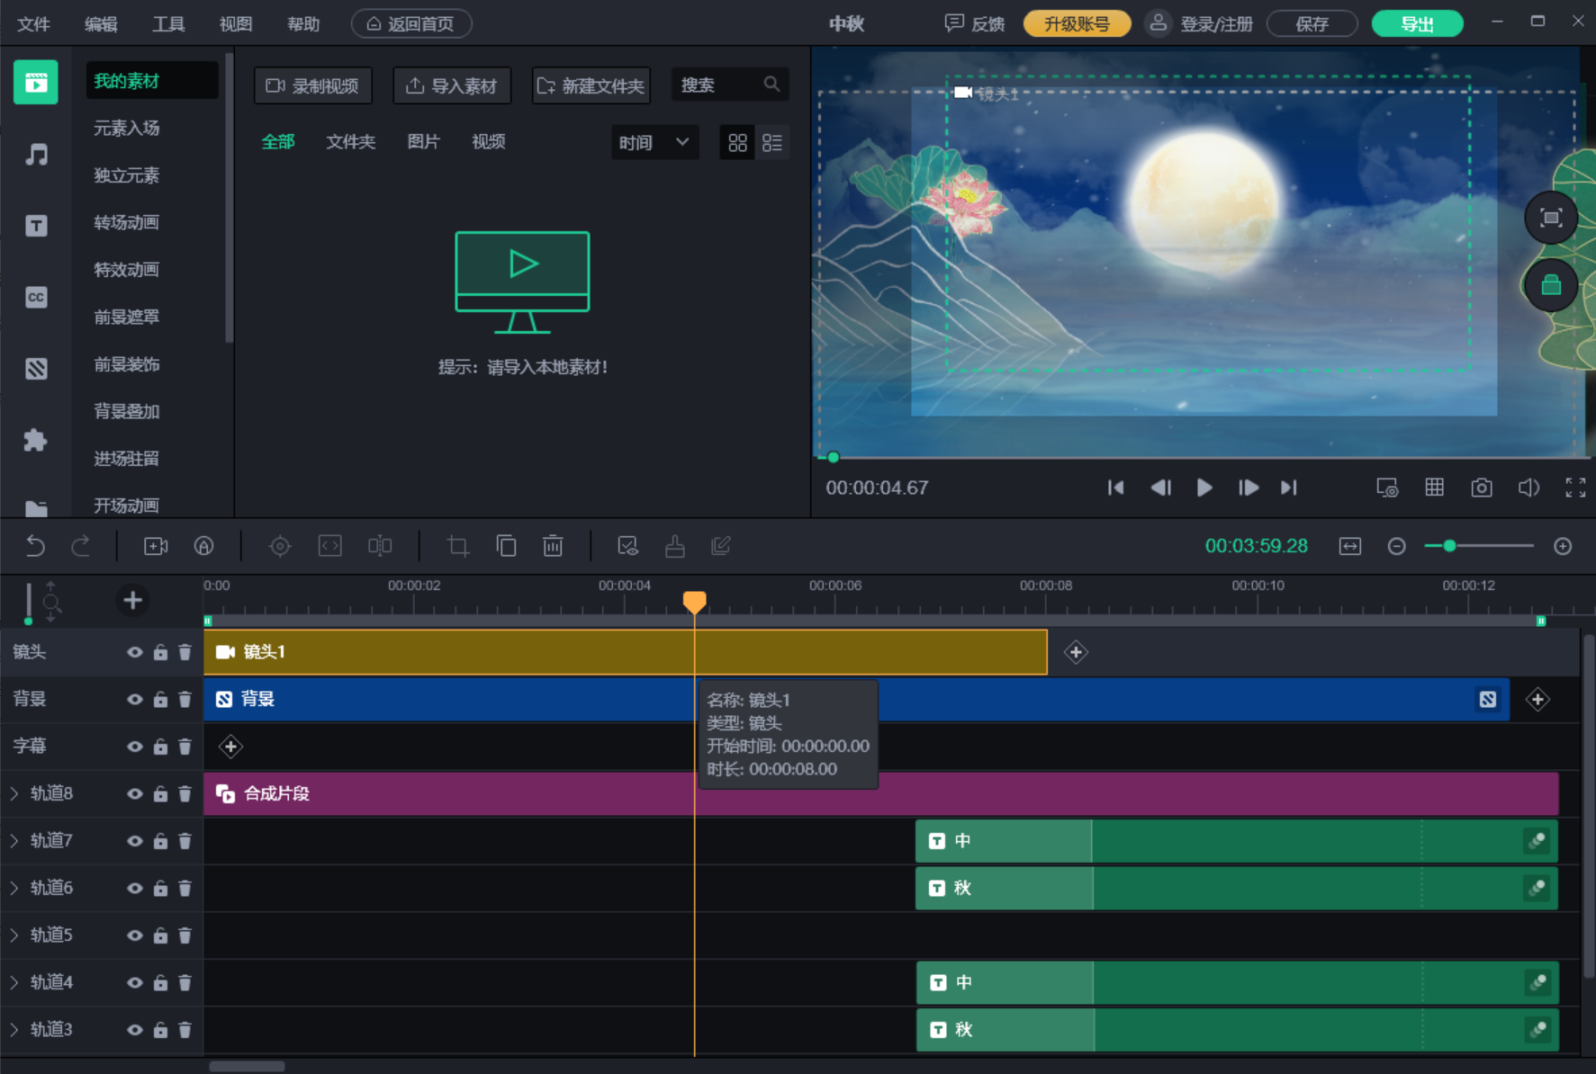Viewport: 1596px width, 1074px height.
Task: Click the redo arrow icon
Action: coord(81,546)
